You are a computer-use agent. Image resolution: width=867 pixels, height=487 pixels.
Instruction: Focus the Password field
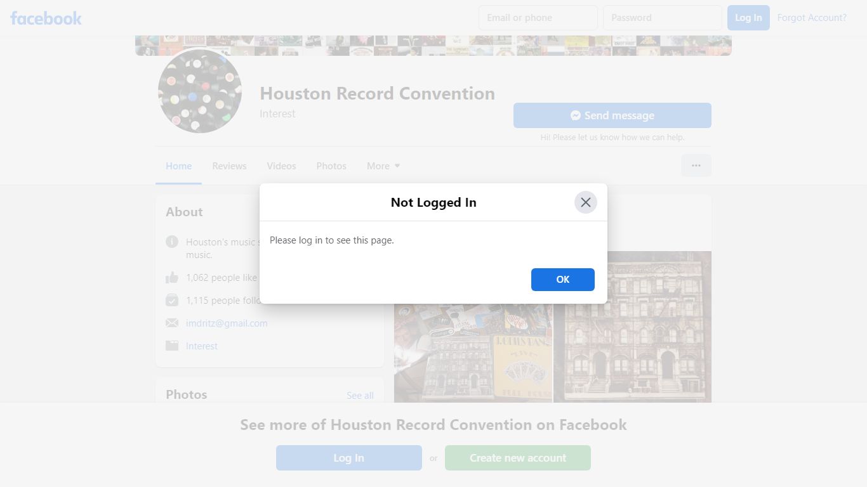click(662, 18)
